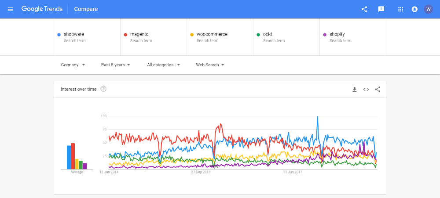Click the share icon in top bar
Viewport: 440px width, 198px height.
point(364,9)
